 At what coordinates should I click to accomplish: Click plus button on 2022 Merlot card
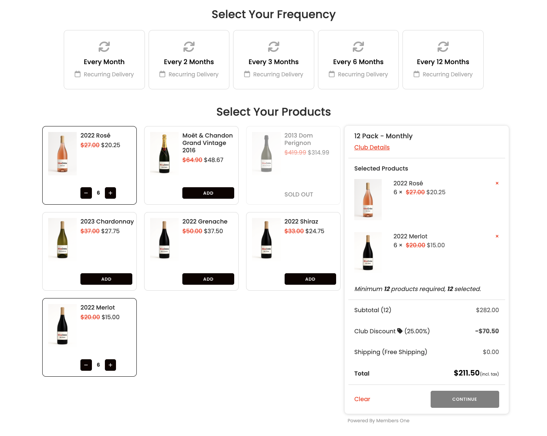[x=110, y=365]
